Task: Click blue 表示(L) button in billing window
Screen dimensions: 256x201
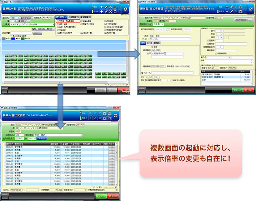Action: point(42,139)
